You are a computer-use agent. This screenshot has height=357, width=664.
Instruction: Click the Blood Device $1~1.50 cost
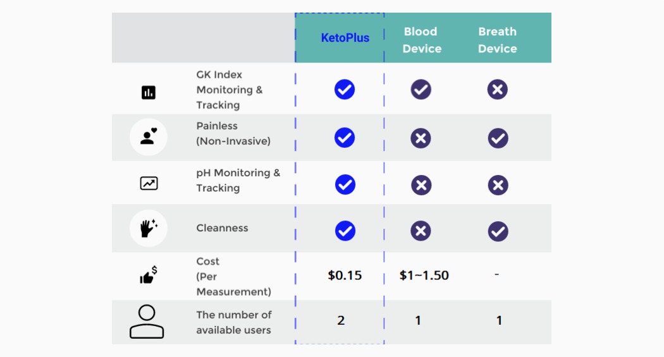coord(424,275)
